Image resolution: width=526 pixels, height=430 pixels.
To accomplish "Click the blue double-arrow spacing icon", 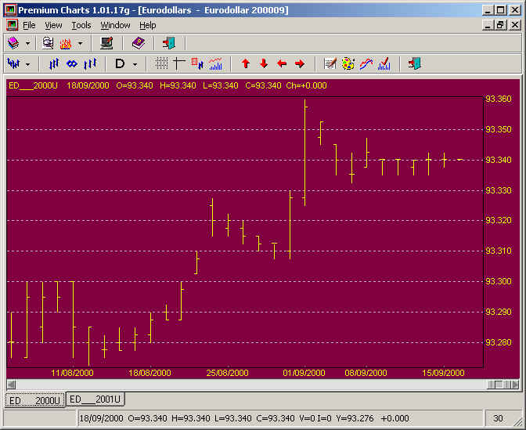I will (72, 63).
